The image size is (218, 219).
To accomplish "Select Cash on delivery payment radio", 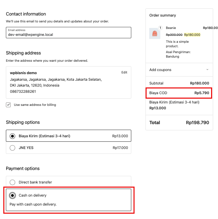I will click(x=12, y=195).
